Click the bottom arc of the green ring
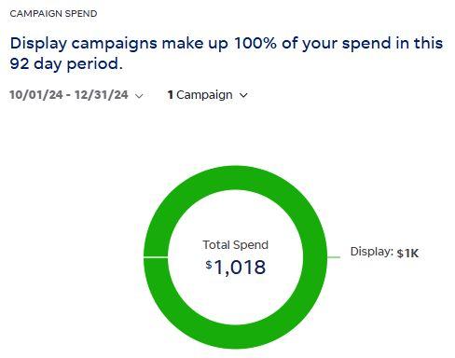 pos(236,337)
